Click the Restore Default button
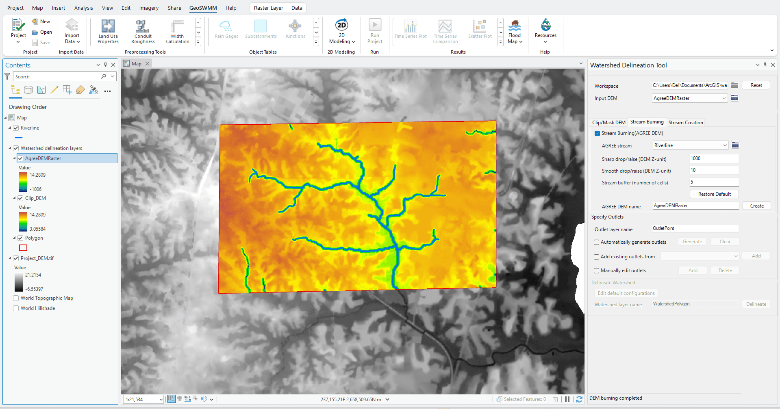The image size is (780, 409). (714, 194)
